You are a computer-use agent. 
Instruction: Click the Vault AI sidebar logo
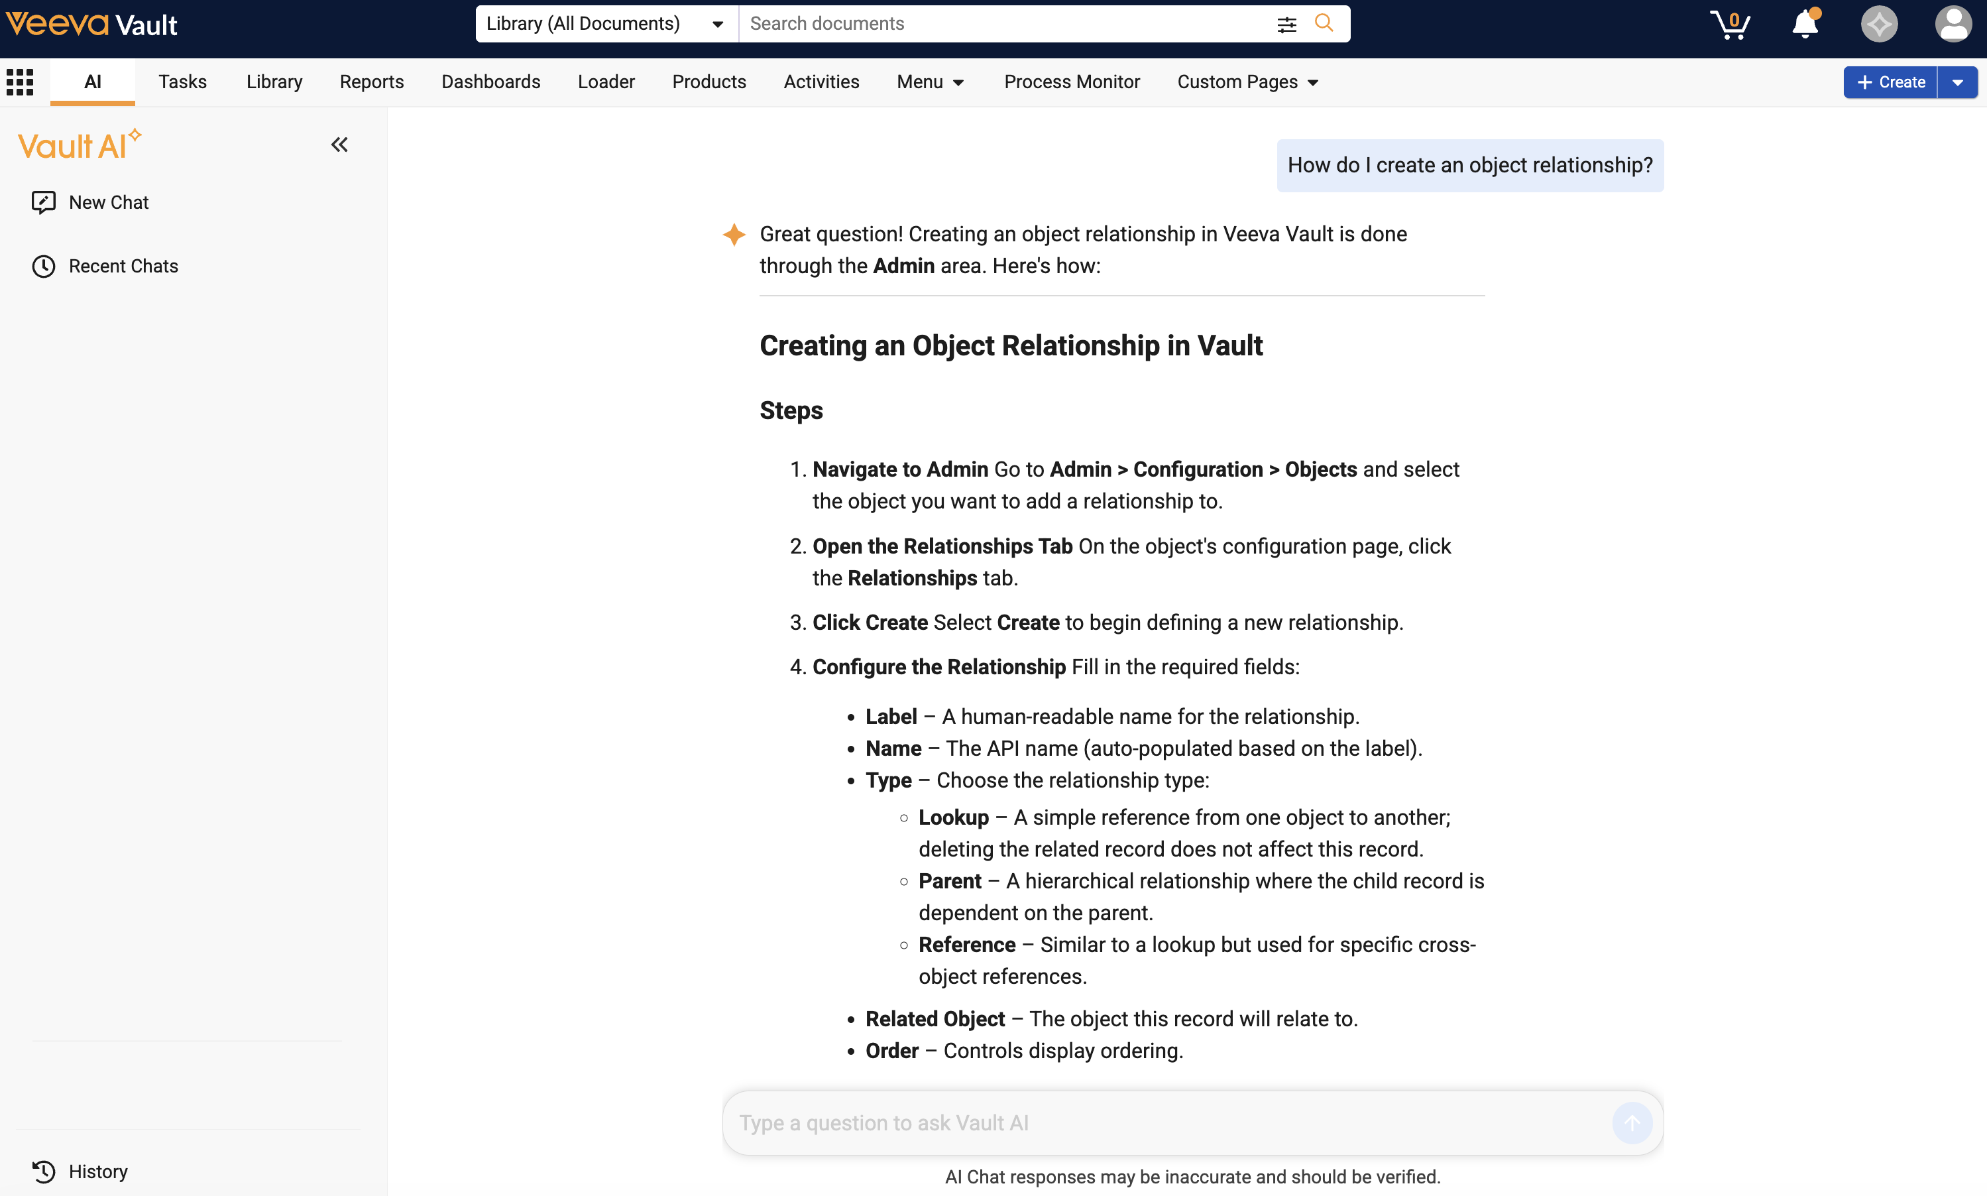coord(80,145)
